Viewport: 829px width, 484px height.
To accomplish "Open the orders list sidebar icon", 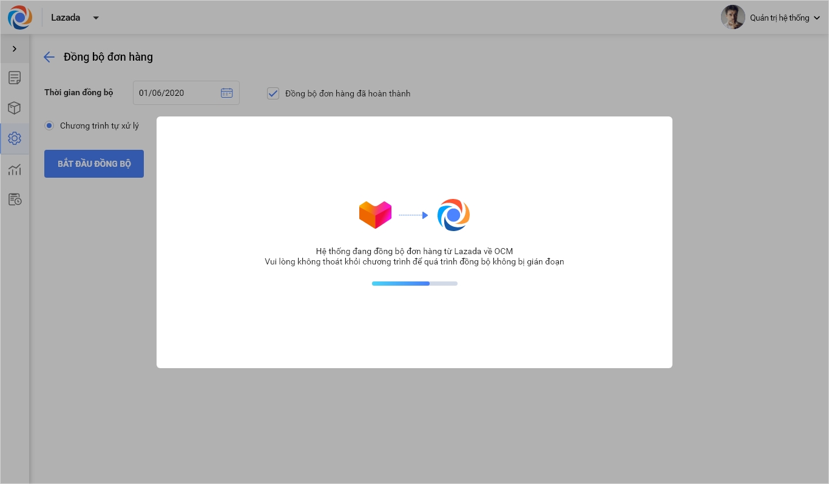I will tap(15, 78).
